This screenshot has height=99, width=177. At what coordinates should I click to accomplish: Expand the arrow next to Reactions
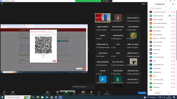[94, 92]
